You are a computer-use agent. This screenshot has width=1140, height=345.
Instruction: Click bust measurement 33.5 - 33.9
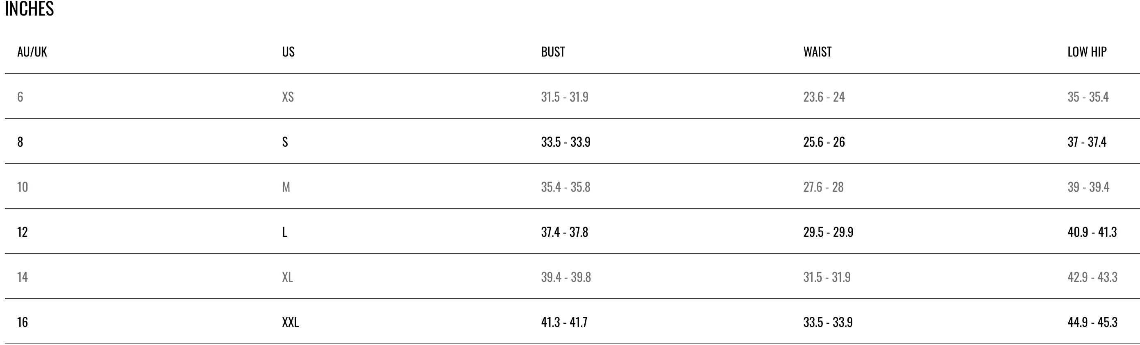click(x=565, y=142)
